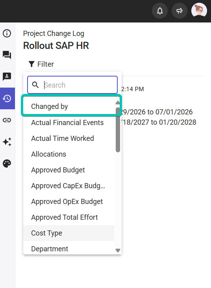Click the scrollbar up arrow
The width and height of the screenshot is (211, 288).
coord(118,103)
